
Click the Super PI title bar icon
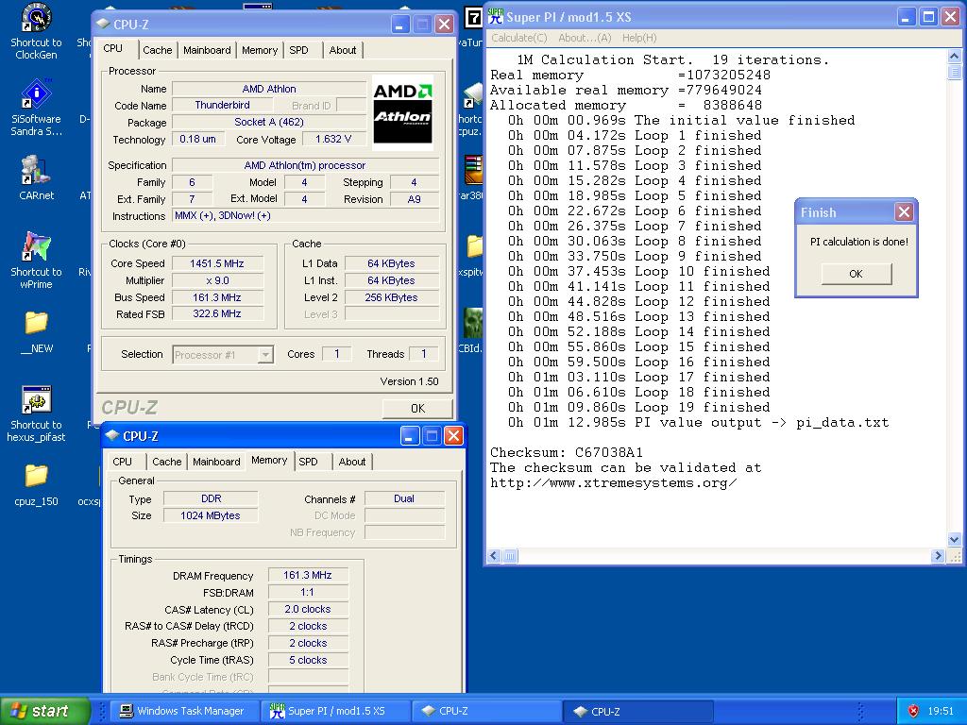[495, 17]
